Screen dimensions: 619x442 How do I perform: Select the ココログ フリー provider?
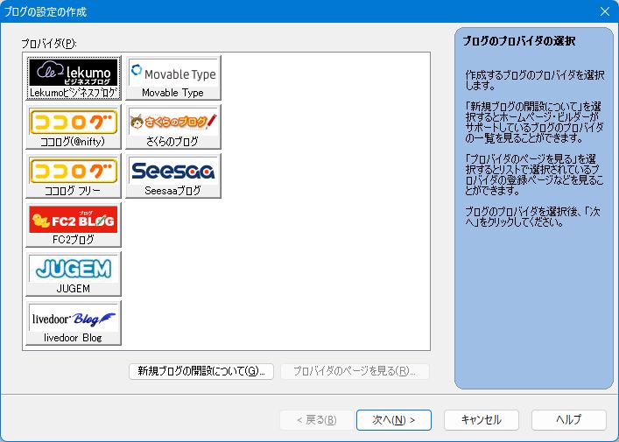coord(74,176)
